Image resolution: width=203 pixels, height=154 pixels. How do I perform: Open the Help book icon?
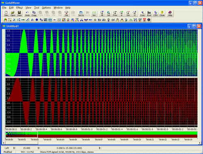[170, 13]
